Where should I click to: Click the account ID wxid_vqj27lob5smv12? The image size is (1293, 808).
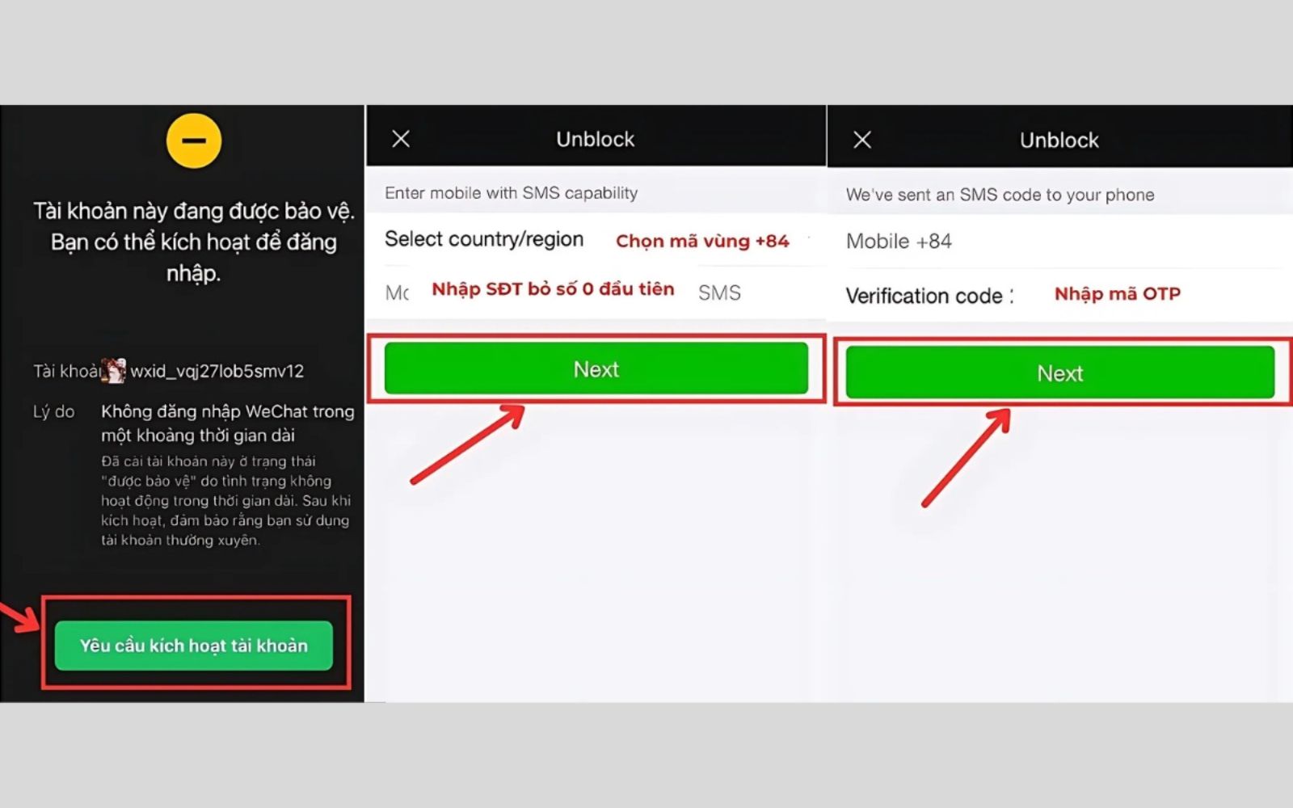pos(217,371)
